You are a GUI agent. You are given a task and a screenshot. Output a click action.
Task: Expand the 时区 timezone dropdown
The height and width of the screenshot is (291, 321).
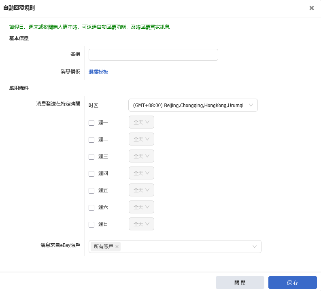pyautogui.click(x=193, y=105)
